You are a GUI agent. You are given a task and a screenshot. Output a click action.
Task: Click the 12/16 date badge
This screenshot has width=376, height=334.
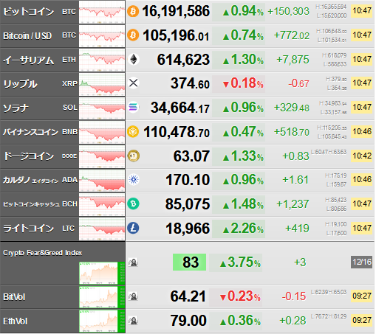tap(361, 262)
